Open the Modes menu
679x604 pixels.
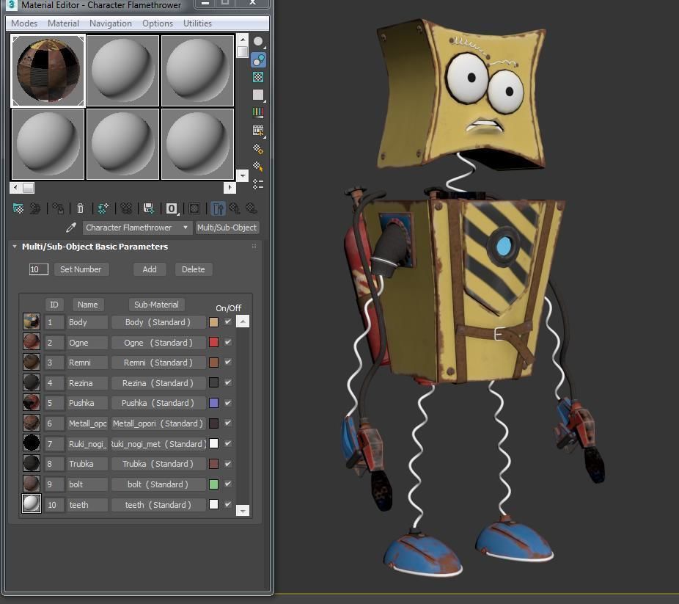(24, 23)
